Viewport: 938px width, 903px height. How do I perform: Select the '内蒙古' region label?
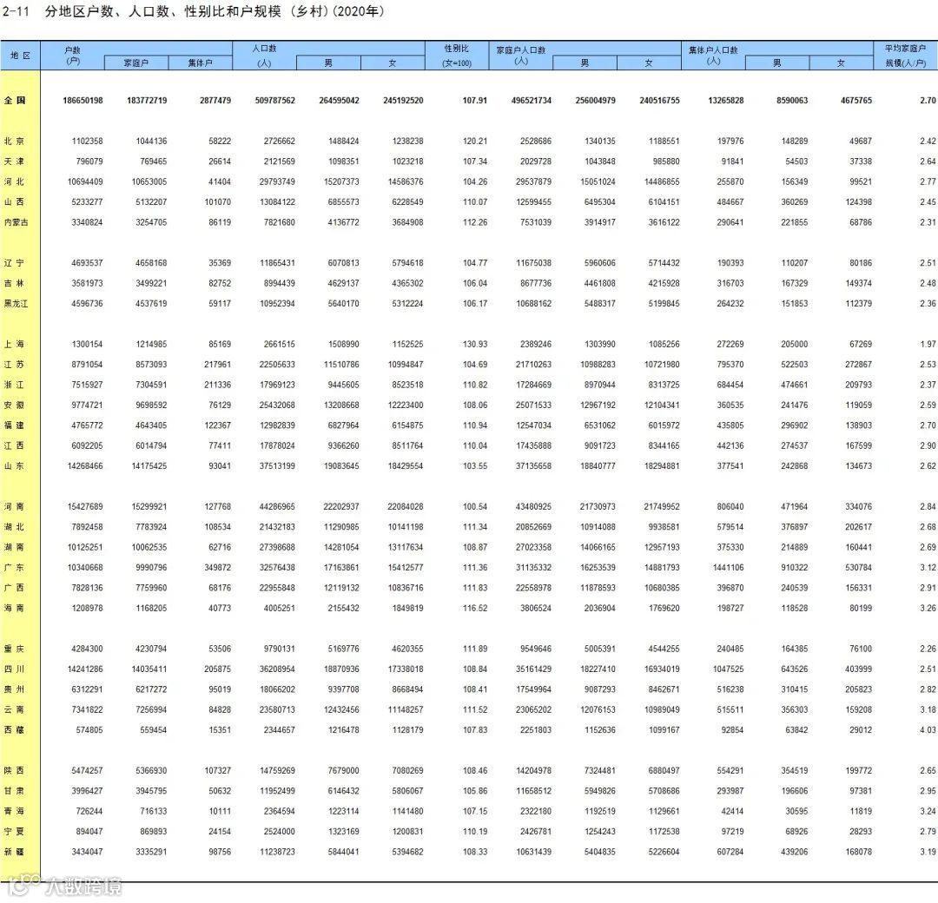pyautogui.click(x=17, y=222)
